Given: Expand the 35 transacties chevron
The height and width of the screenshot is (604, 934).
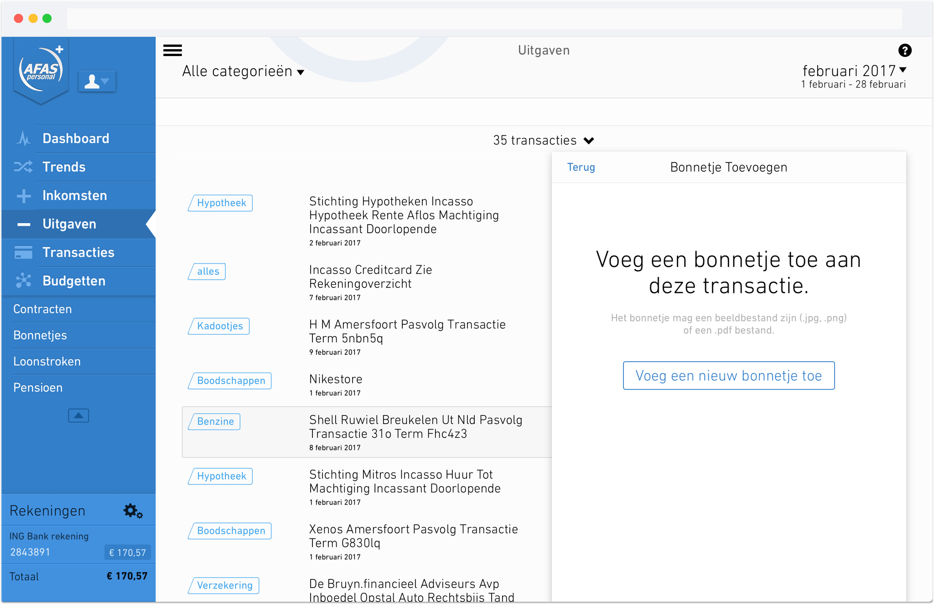Looking at the screenshot, I should coord(589,140).
